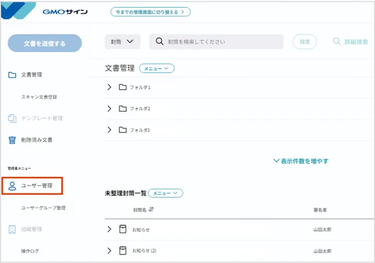
Task: Open 詳細検索 advanced search
Action: click(x=351, y=42)
